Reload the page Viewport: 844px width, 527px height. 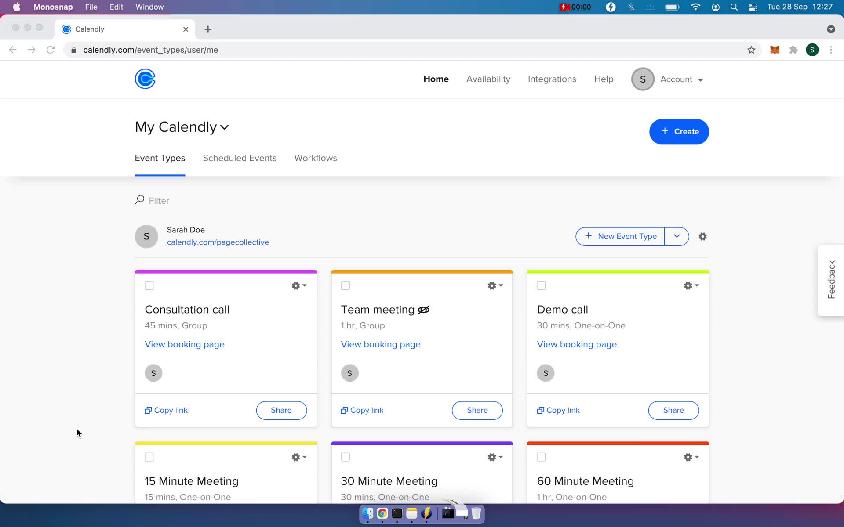click(x=51, y=50)
